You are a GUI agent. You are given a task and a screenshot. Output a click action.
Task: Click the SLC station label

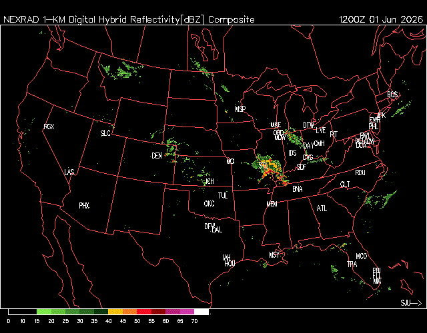point(105,133)
